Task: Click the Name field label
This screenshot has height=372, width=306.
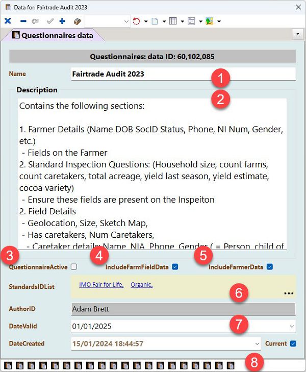Action: coord(17,74)
